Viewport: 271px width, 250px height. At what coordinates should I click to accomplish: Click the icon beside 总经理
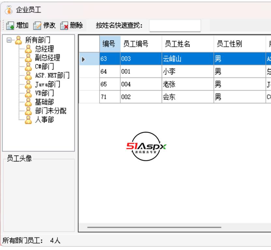tap(28, 49)
